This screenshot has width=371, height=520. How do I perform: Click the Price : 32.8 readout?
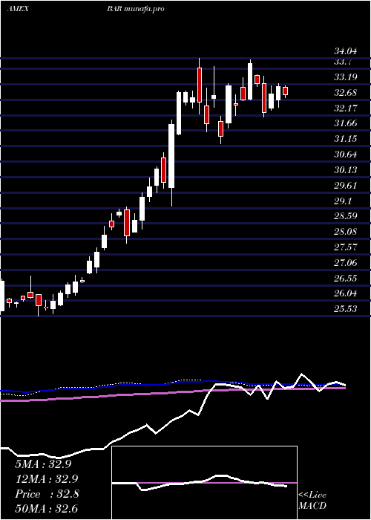pyautogui.click(x=47, y=494)
